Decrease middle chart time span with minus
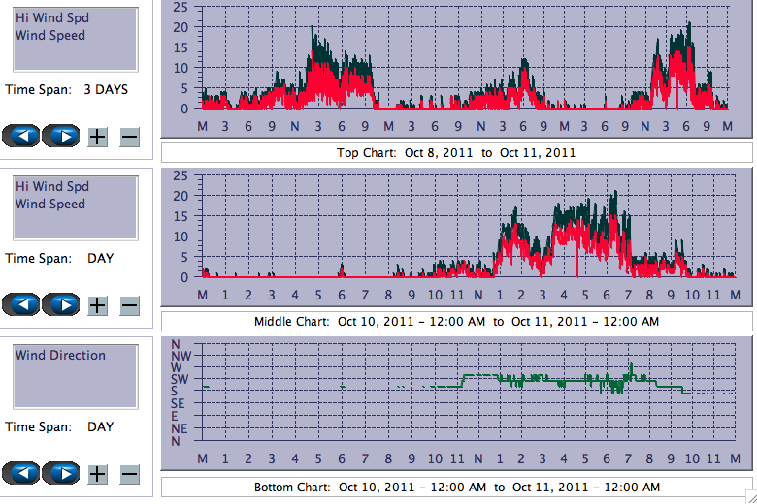This screenshot has height=504, width=757. (x=129, y=305)
